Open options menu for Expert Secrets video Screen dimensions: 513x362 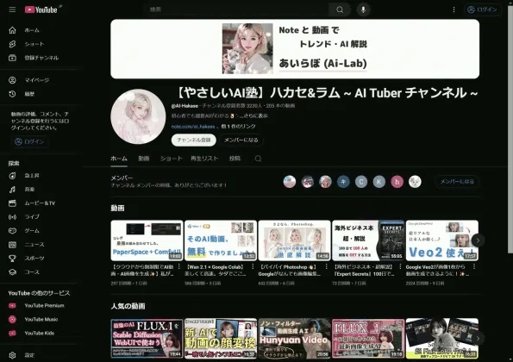coord(400,267)
